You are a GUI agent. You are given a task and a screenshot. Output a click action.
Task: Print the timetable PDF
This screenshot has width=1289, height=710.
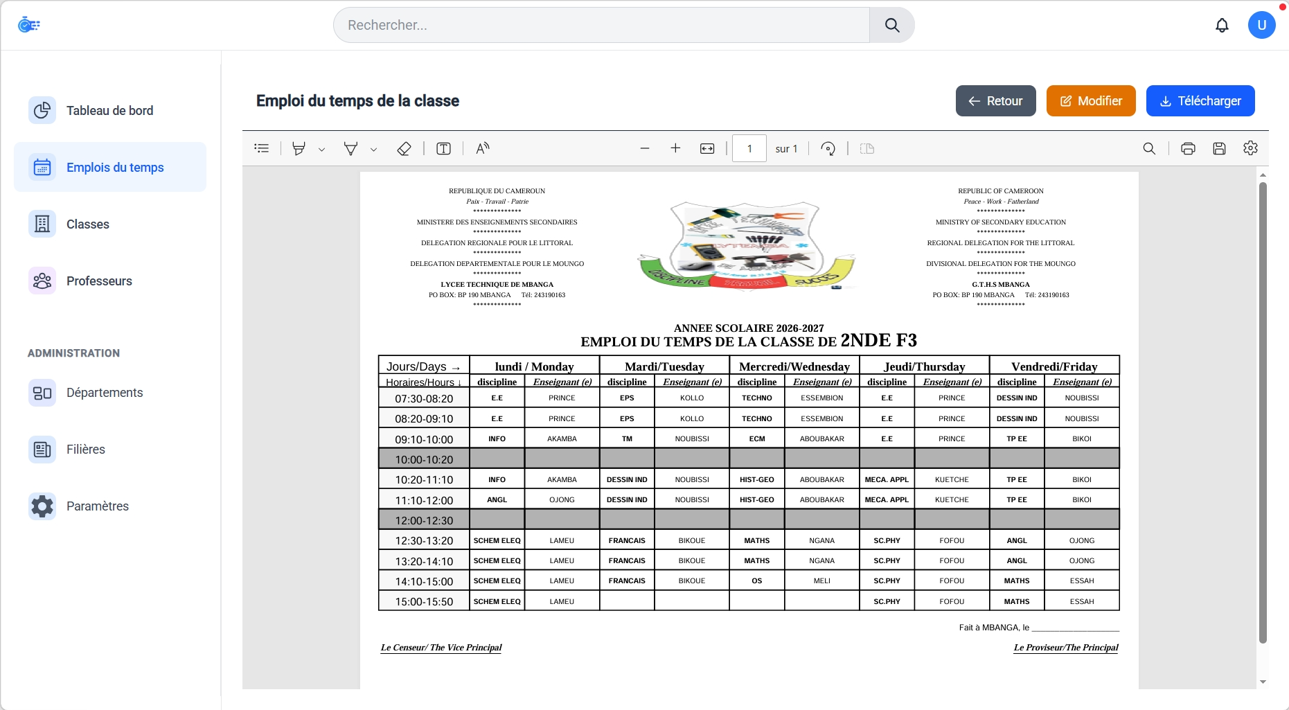(1188, 148)
